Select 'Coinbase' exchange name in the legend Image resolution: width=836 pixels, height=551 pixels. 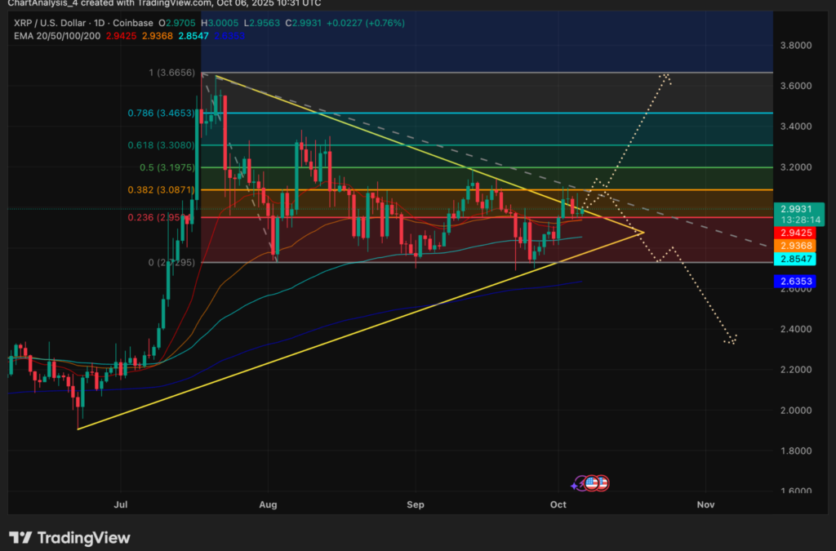coord(132,24)
